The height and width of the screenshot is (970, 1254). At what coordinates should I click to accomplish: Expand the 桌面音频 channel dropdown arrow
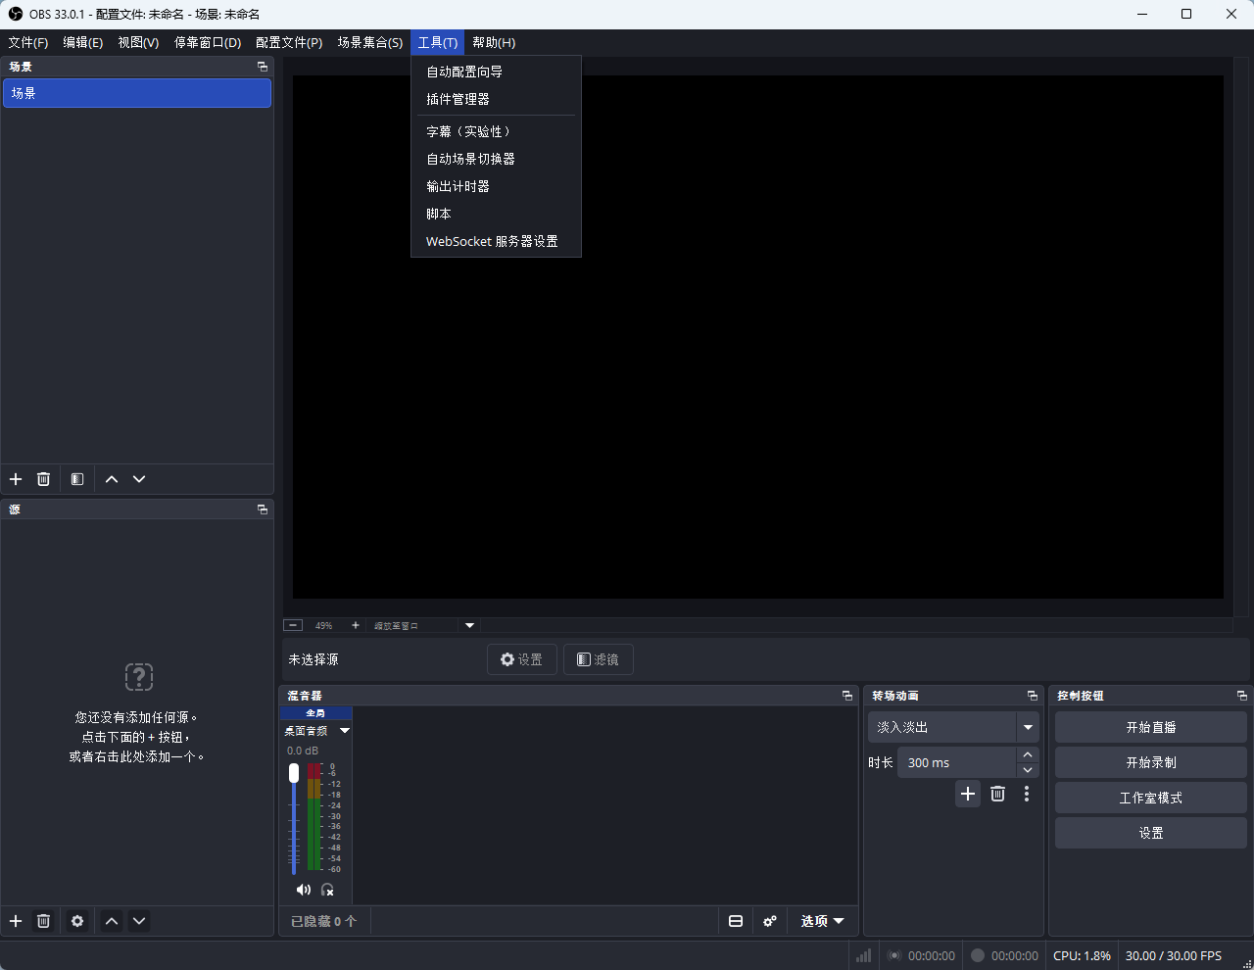[x=345, y=731]
